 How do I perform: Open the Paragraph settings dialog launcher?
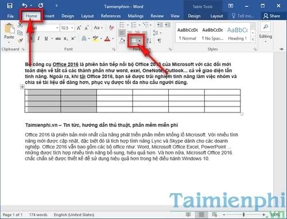170,49
